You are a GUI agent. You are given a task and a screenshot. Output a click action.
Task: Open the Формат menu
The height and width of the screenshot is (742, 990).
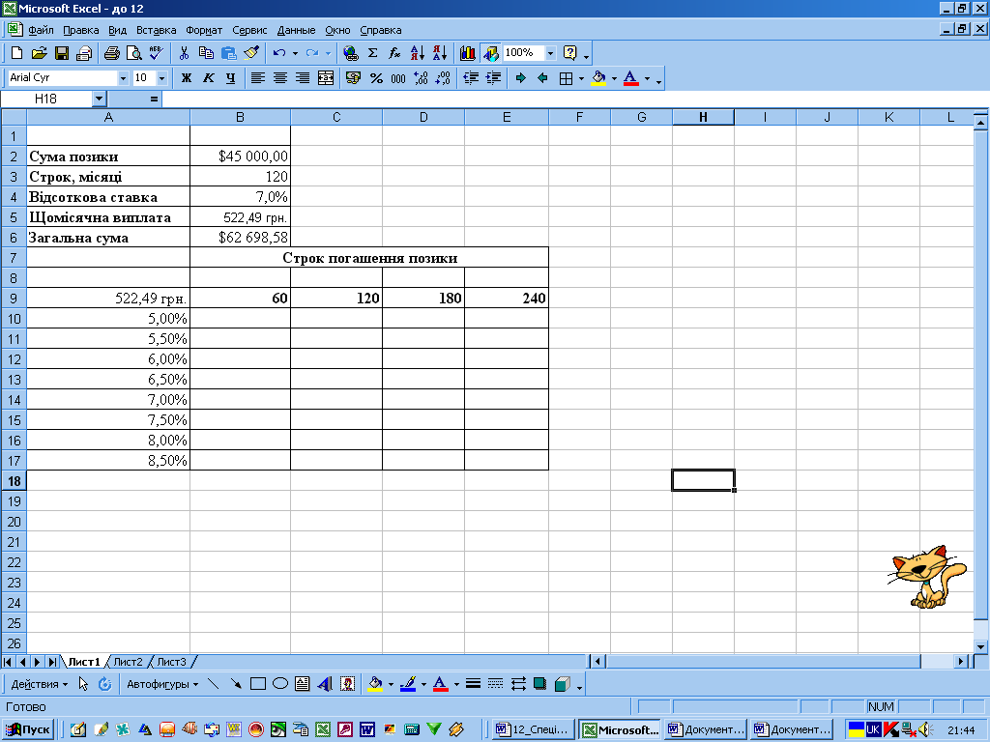pos(204,30)
